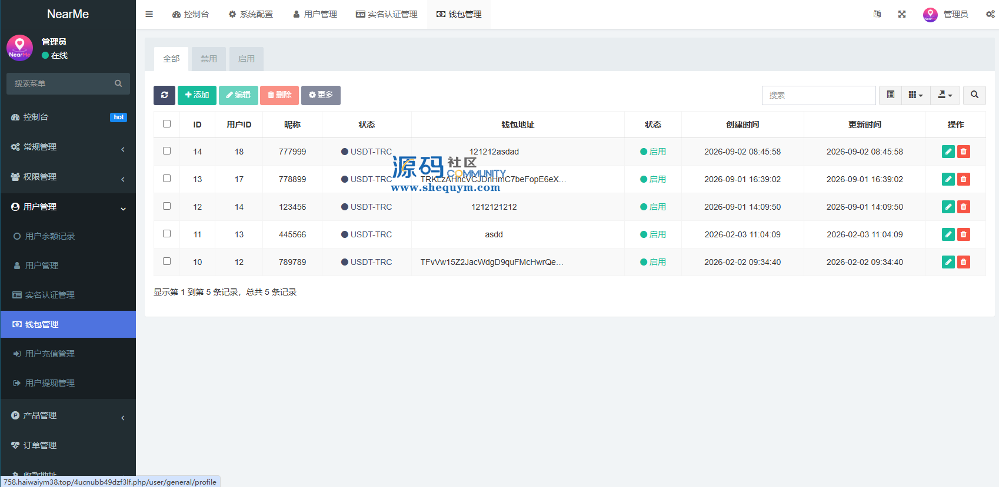The height and width of the screenshot is (487, 999).
Task: Open the 实名认证管理 top navigation tab
Action: [x=387, y=14]
